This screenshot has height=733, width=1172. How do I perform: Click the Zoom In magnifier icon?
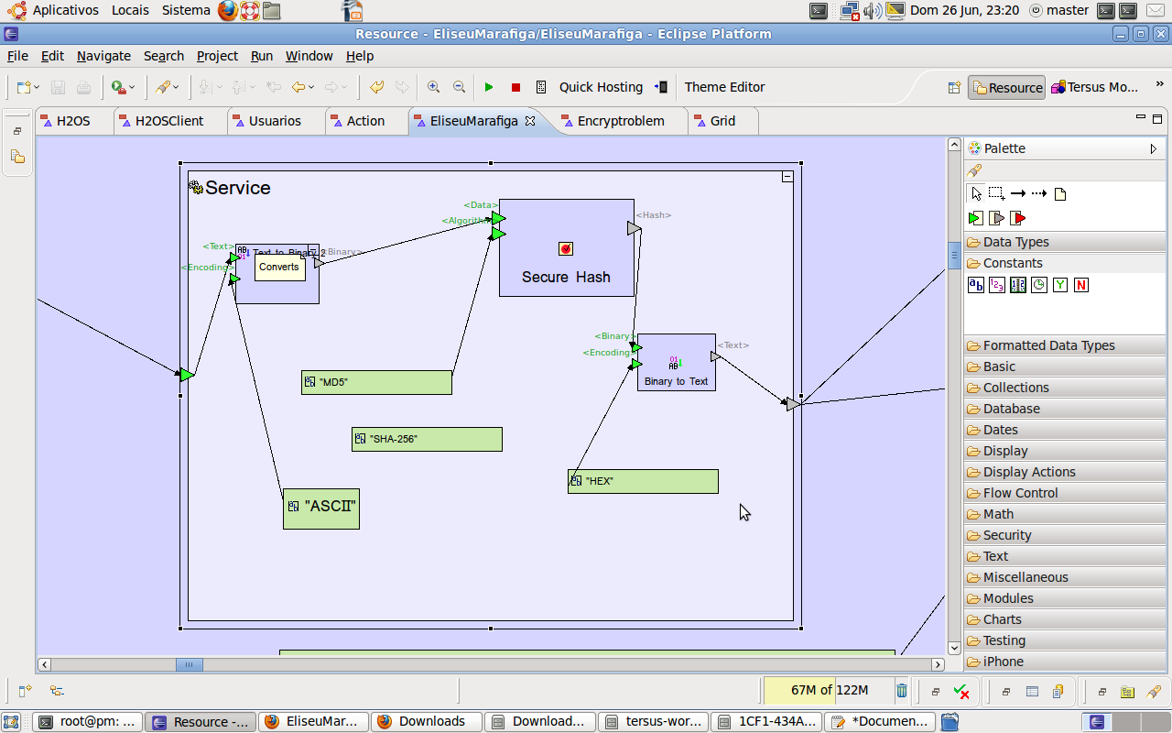[x=434, y=87]
